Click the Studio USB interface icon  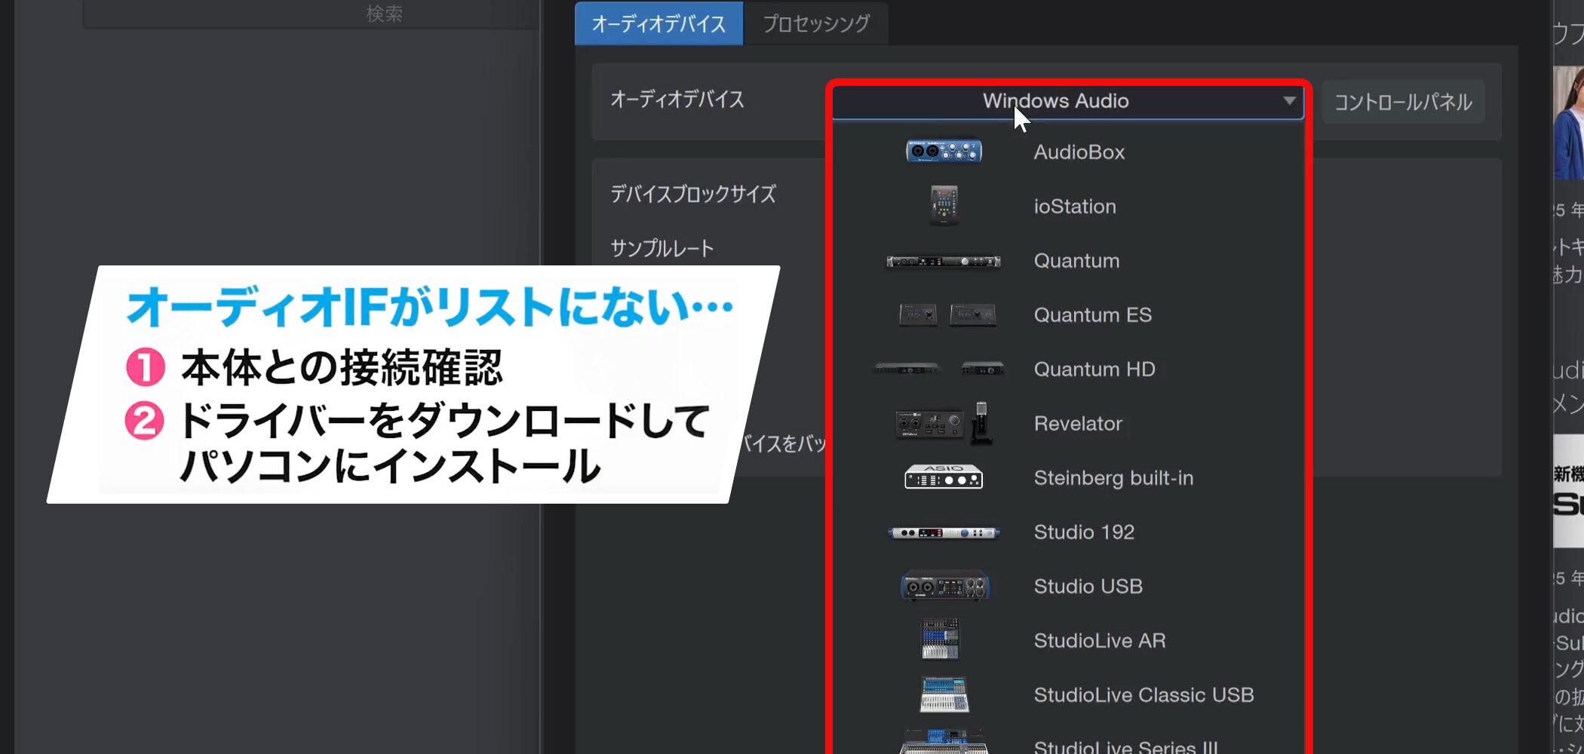tap(944, 586)
